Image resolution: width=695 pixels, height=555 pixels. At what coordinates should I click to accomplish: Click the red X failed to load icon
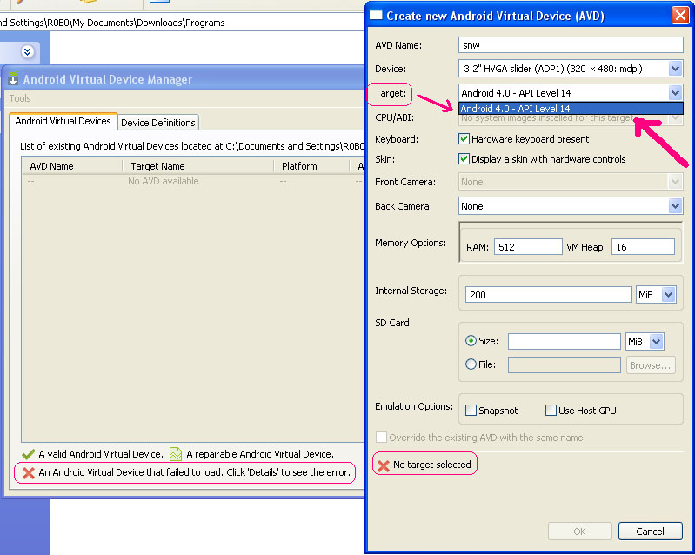(x=29, y=472)
